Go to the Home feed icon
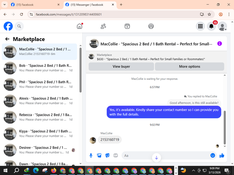 (80, 26)
